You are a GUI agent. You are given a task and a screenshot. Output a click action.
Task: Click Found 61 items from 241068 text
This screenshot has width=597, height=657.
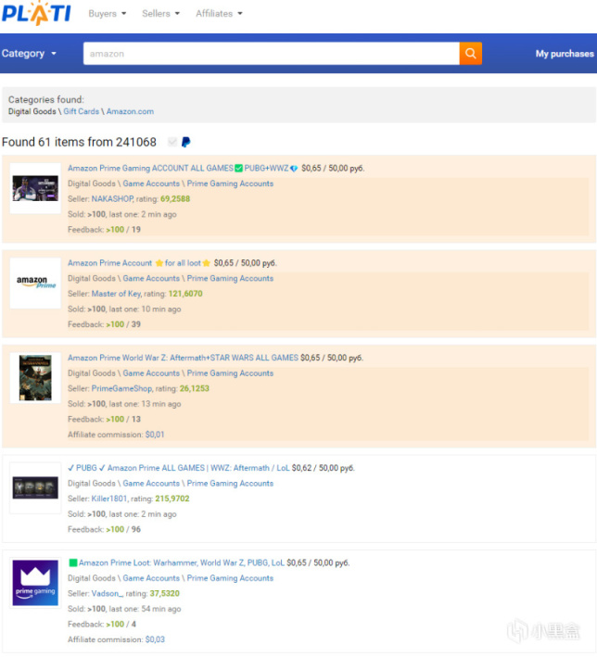(79, 142)
